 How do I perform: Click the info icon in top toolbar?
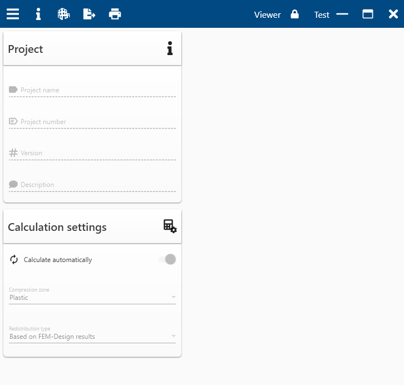coord(38,14)
